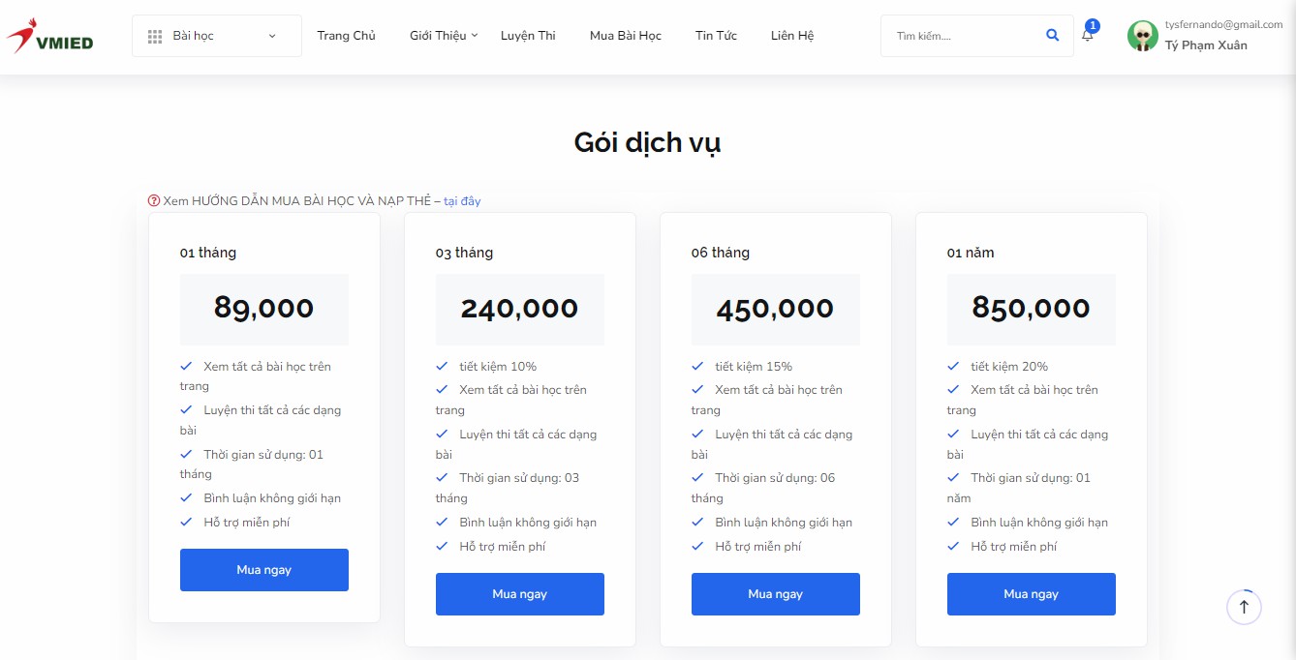Go to Trang Chủ menu item
The height and width of the screenshot is (660, 1296).
click(x=346, y=36)
